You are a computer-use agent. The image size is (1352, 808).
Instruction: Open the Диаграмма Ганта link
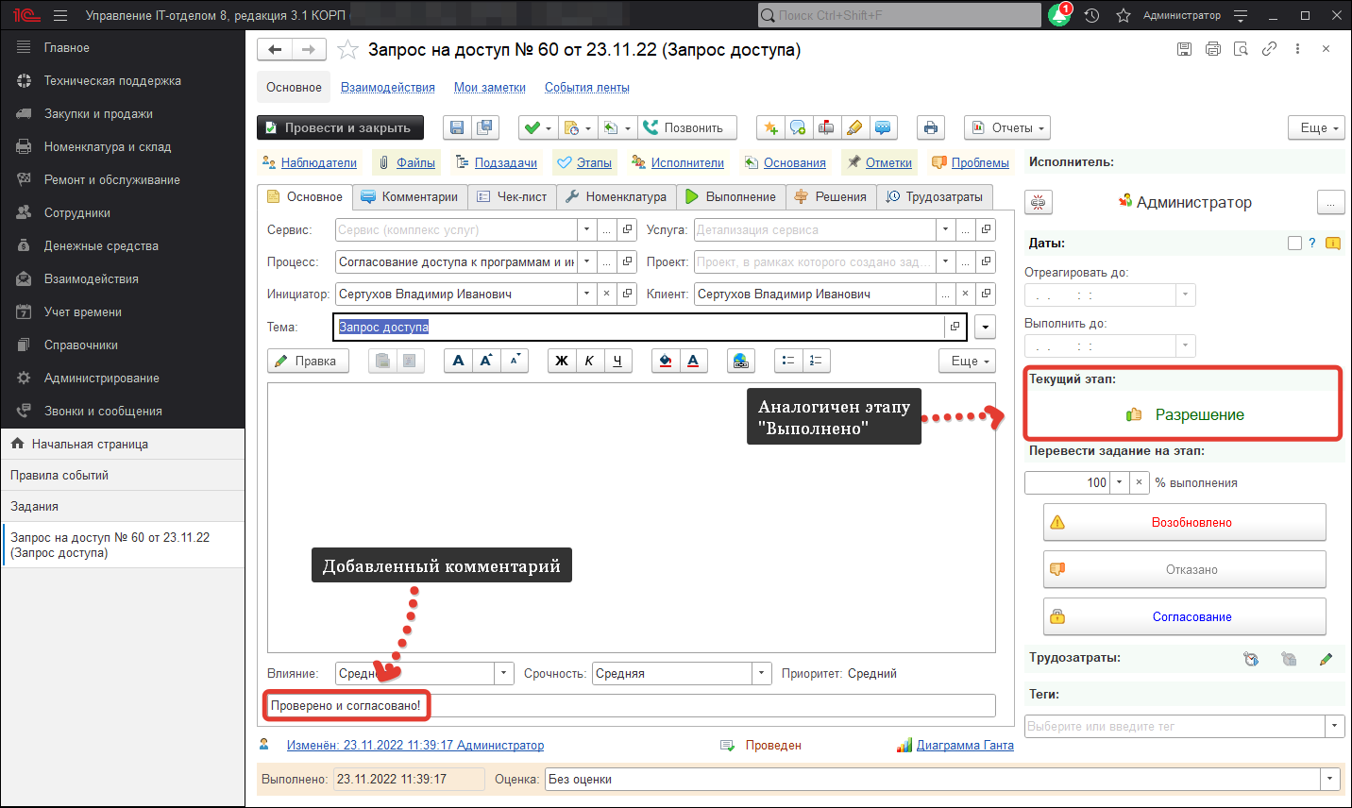click(x=964, y=745)
